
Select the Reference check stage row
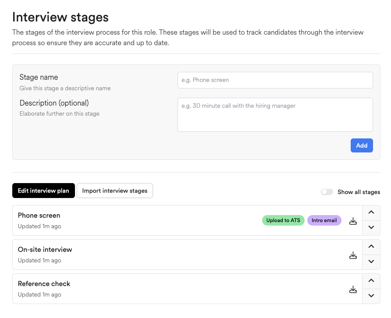coord(187,289)
